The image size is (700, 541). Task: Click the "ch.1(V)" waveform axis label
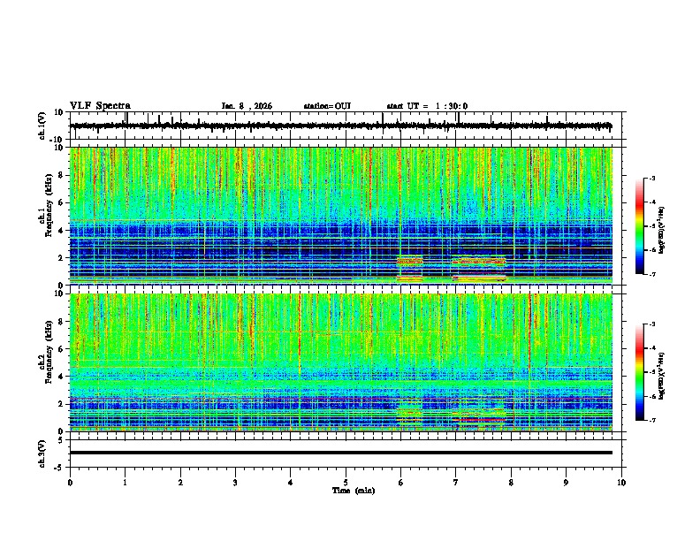42,126
